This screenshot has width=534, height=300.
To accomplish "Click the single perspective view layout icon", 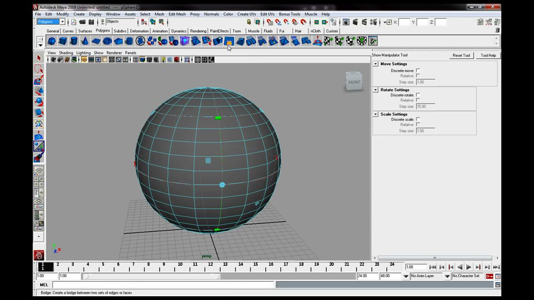I will [x=39, y=171].
